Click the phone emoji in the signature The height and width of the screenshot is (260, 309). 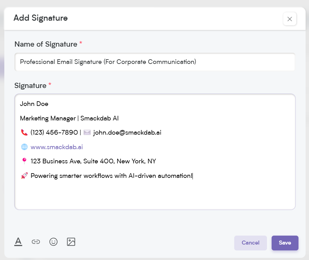point(24,132)
